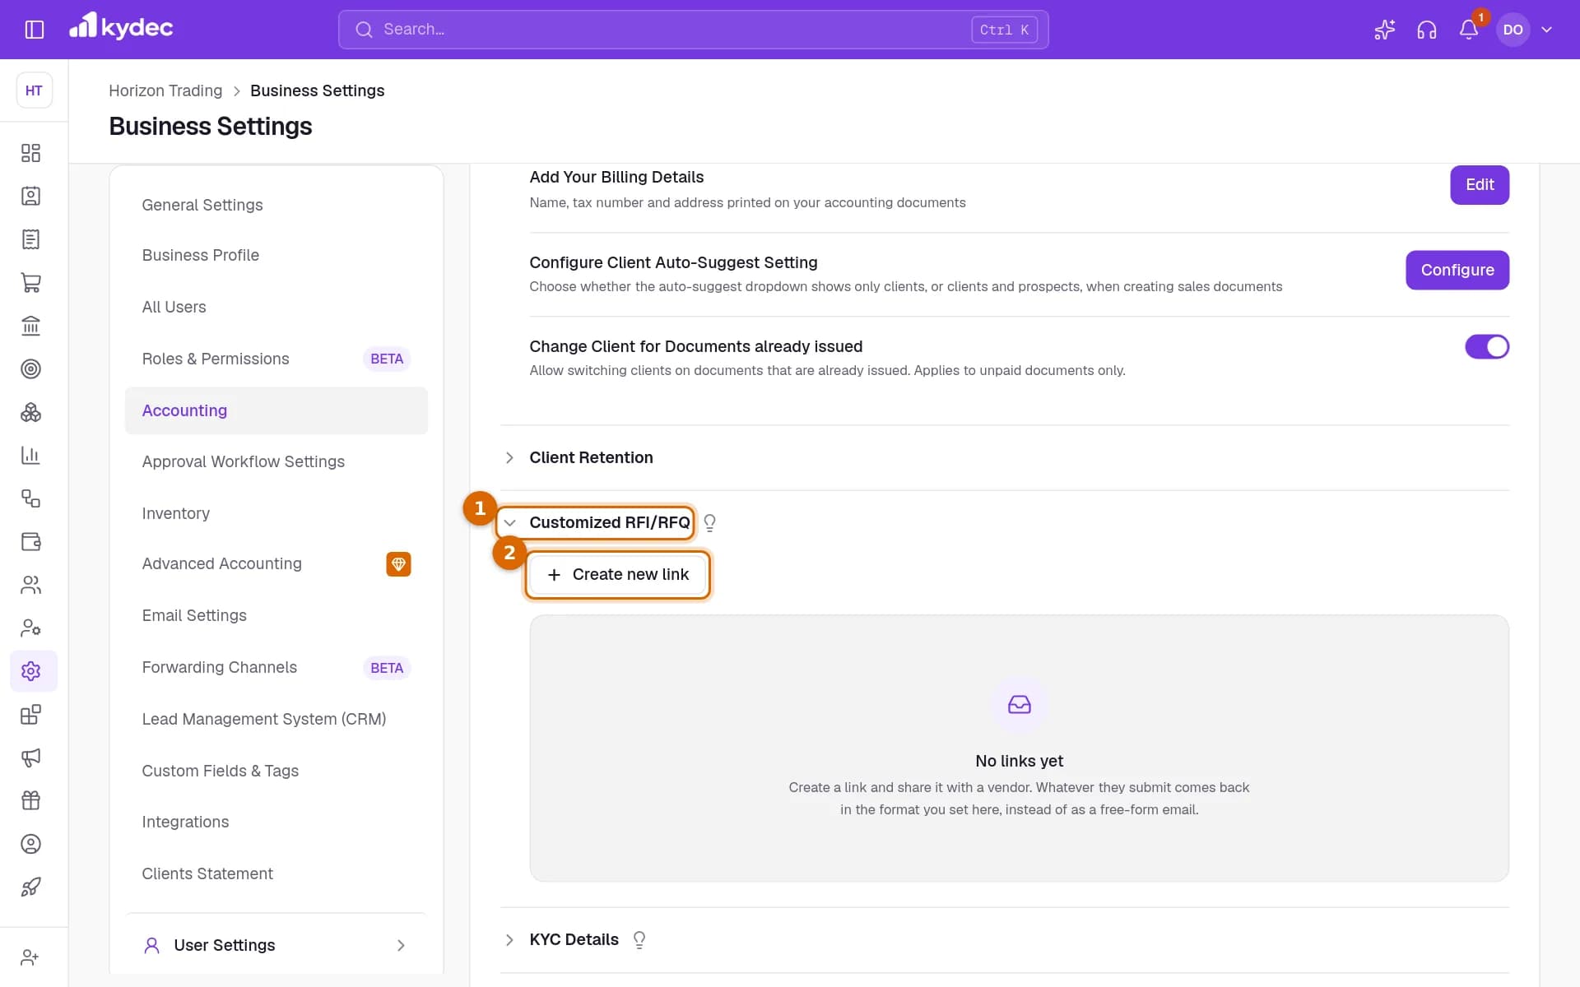The width and height of the screenshot is (1580, 987).
Task: Open the stacked boxes icon in sidebar
Action: (30, 412)
